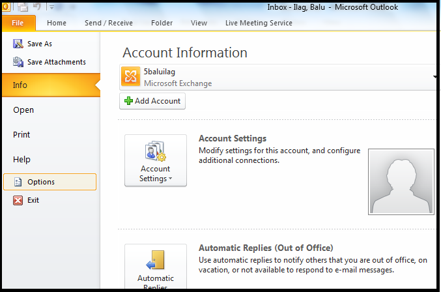Open the Automatic Replies button
Screen dimensions: 441x292
[x=155, y=267]
